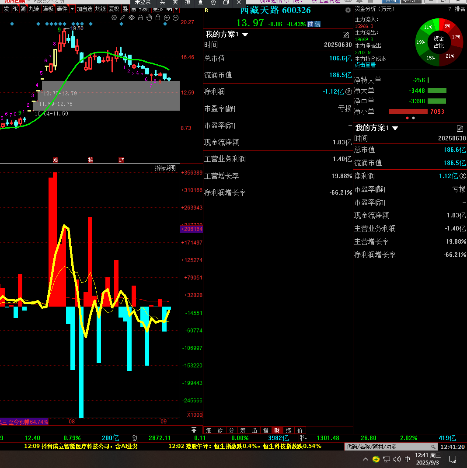
Task: Switch to 筹 chips tab
Action: (243, 430)
